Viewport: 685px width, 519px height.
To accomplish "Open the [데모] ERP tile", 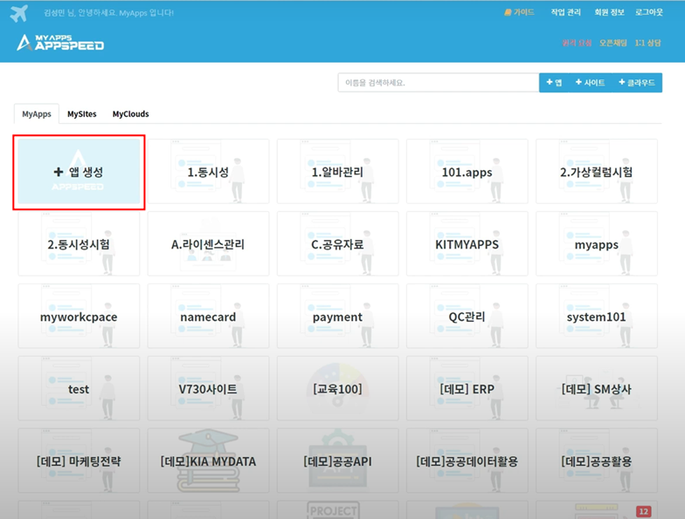I will 467,389.
